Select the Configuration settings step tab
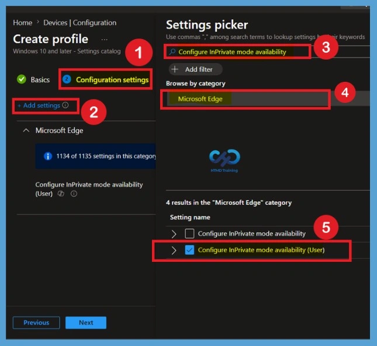The width and height of the screenshot is (377, 346). tap(112, 79)
